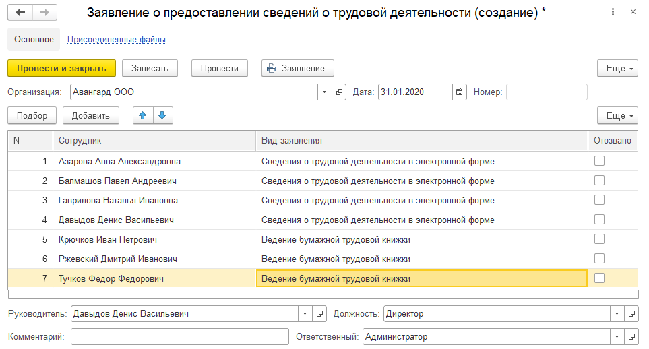The height and width of the screenshot is (349, 649).
Task: Move the selected row up
Action: 142,116
